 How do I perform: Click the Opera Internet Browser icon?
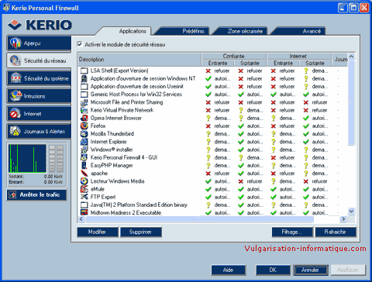pyautogui.click(x=84, y=118)
